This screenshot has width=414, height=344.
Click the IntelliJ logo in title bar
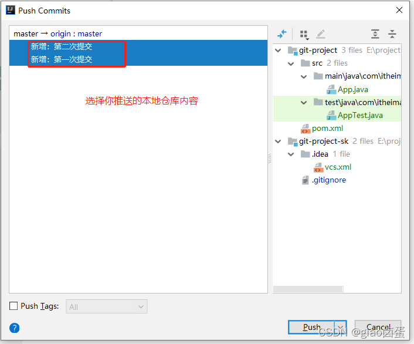click(x=11, y=11)
